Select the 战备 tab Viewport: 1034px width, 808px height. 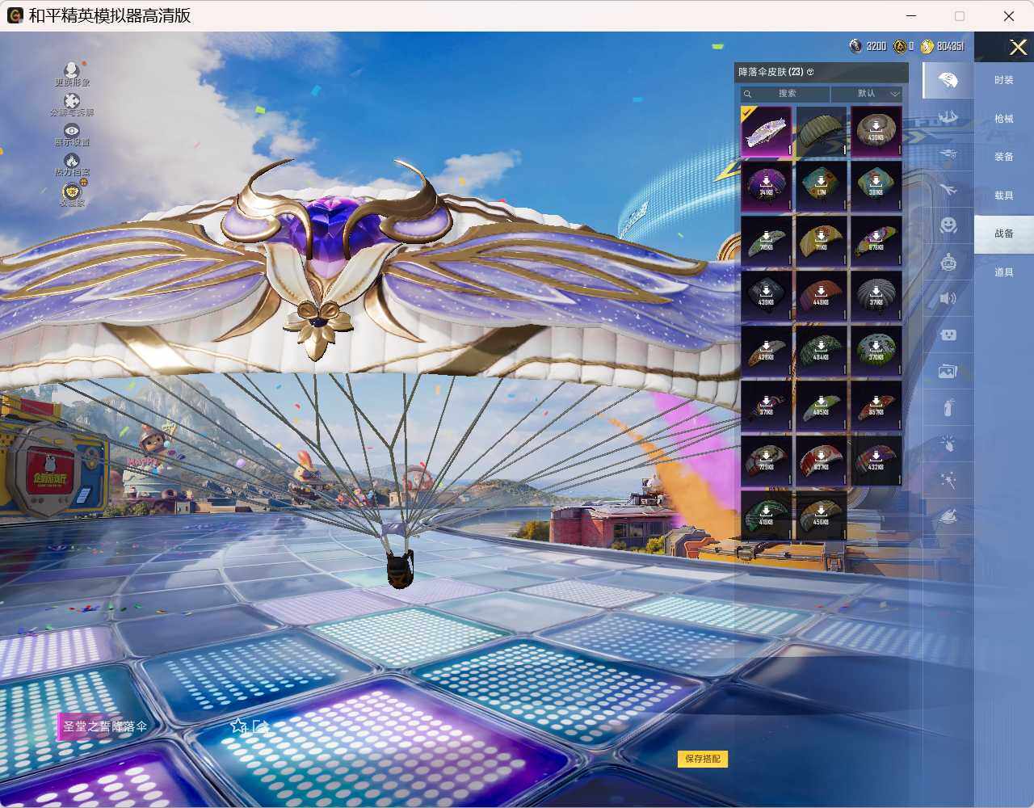pos(1004,234)
